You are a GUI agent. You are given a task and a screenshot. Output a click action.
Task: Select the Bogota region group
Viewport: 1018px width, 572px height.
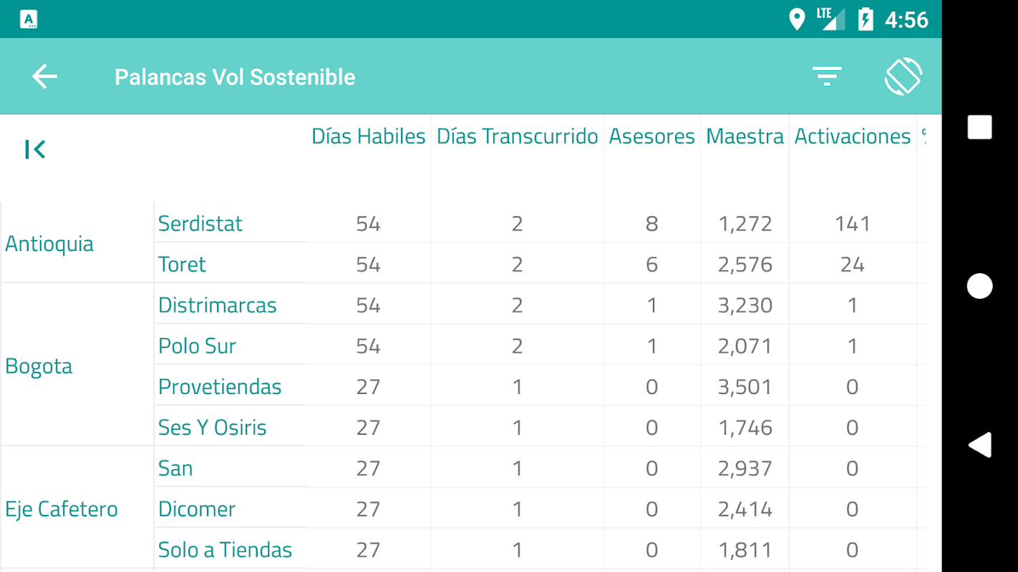(39, 366)
